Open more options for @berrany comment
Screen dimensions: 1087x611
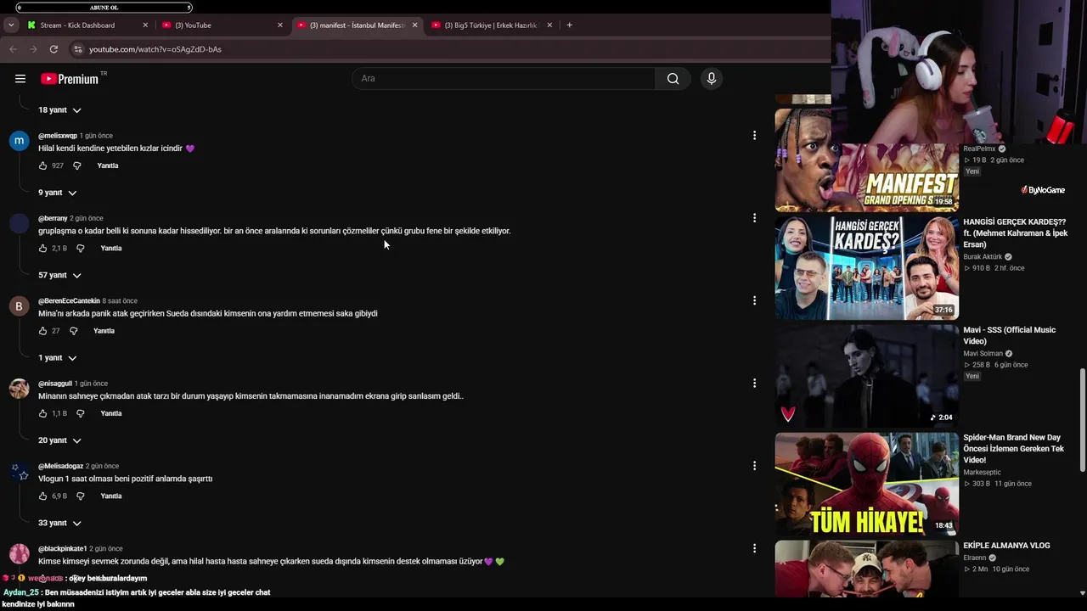coord(754,218)
